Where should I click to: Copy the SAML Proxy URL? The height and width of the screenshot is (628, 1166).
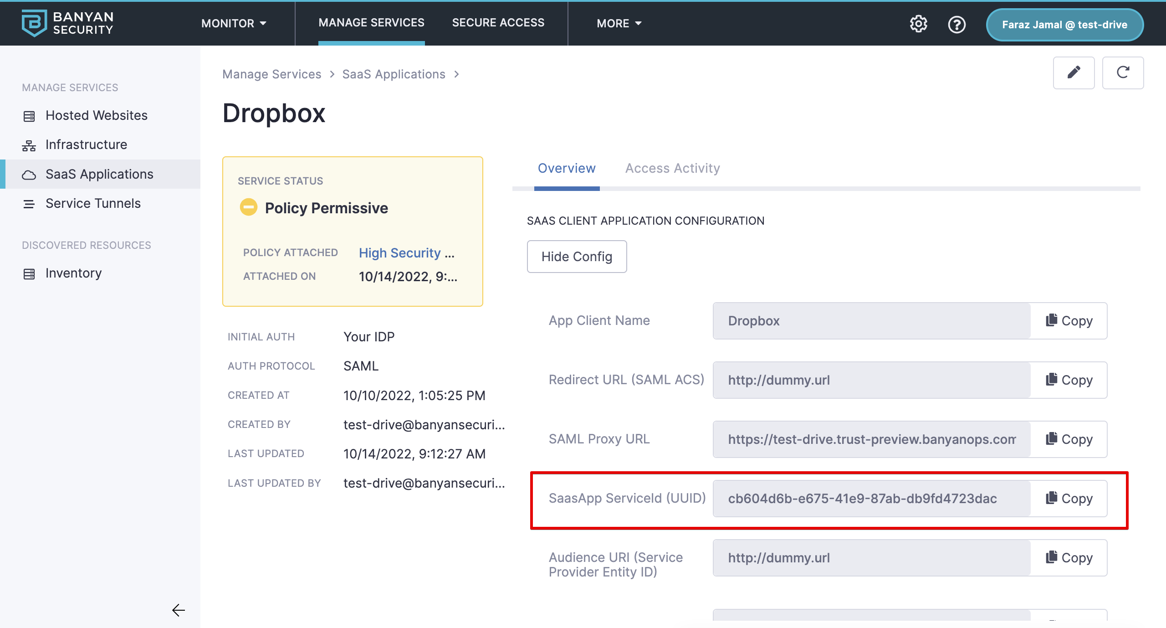[x=1069, y=439]
